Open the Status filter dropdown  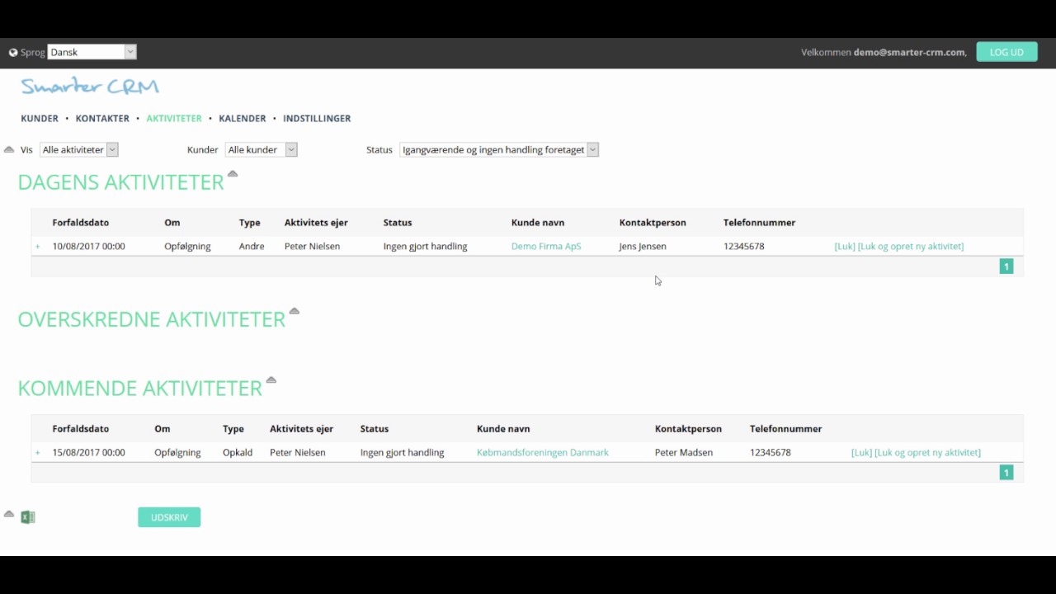(x=499, y=149)
